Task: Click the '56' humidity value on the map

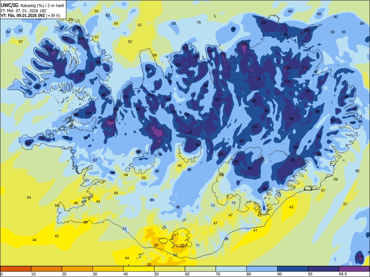Action: point(155,55)
